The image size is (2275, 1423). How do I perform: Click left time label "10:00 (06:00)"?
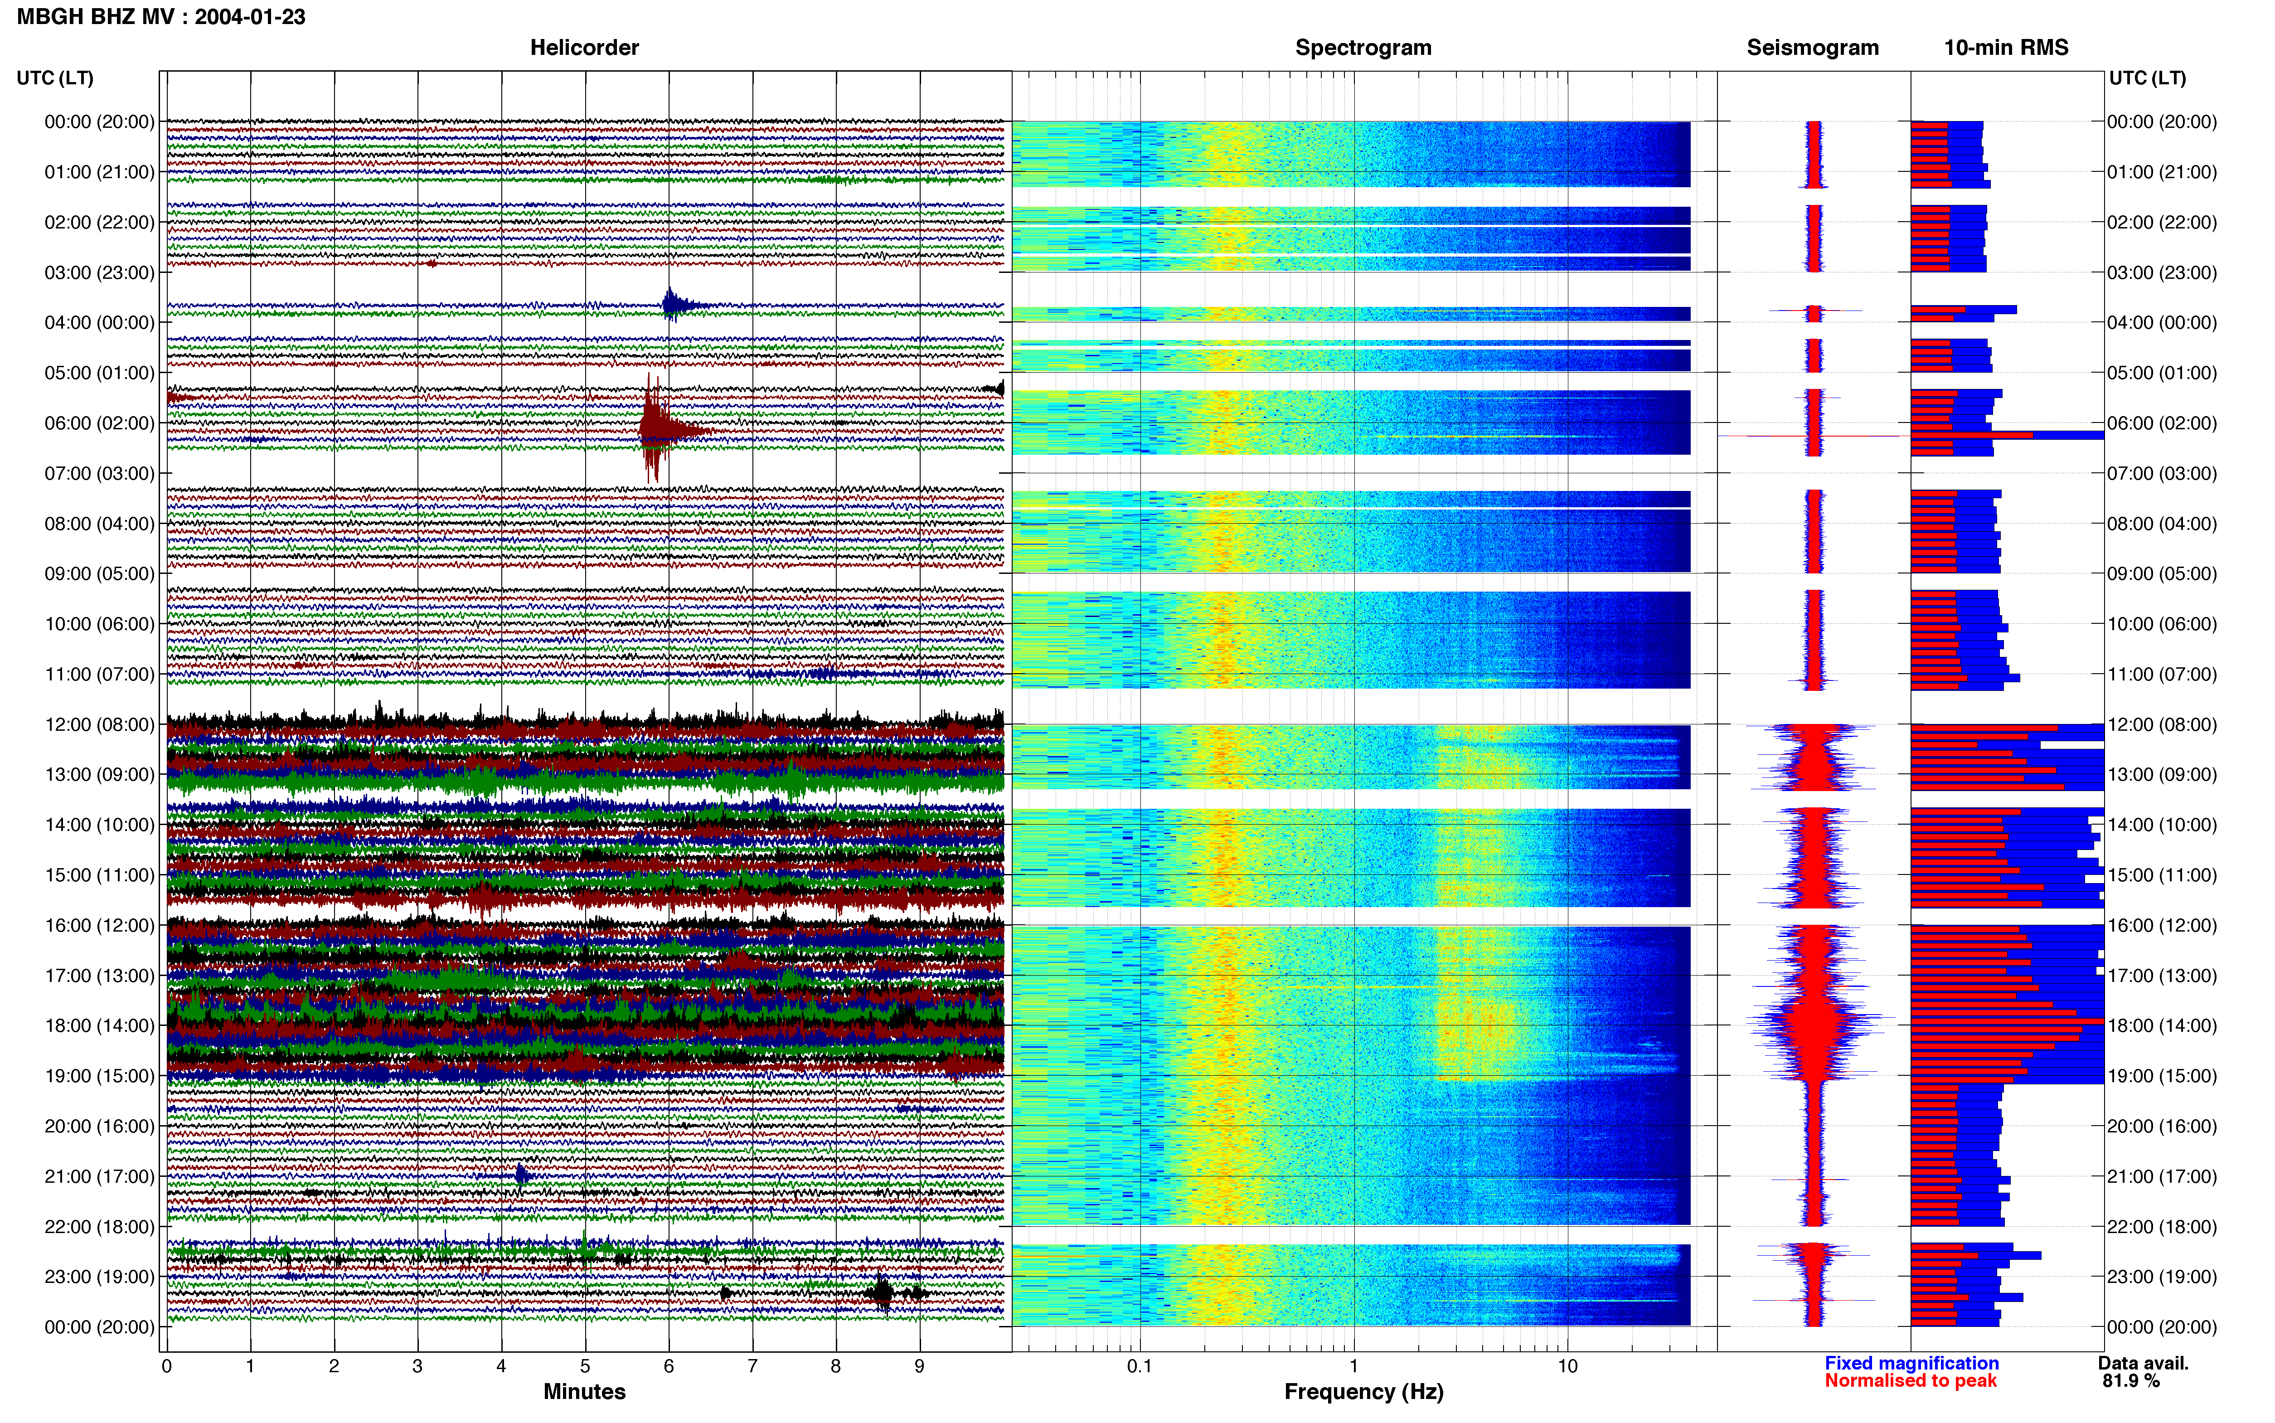tap(100, 624)
